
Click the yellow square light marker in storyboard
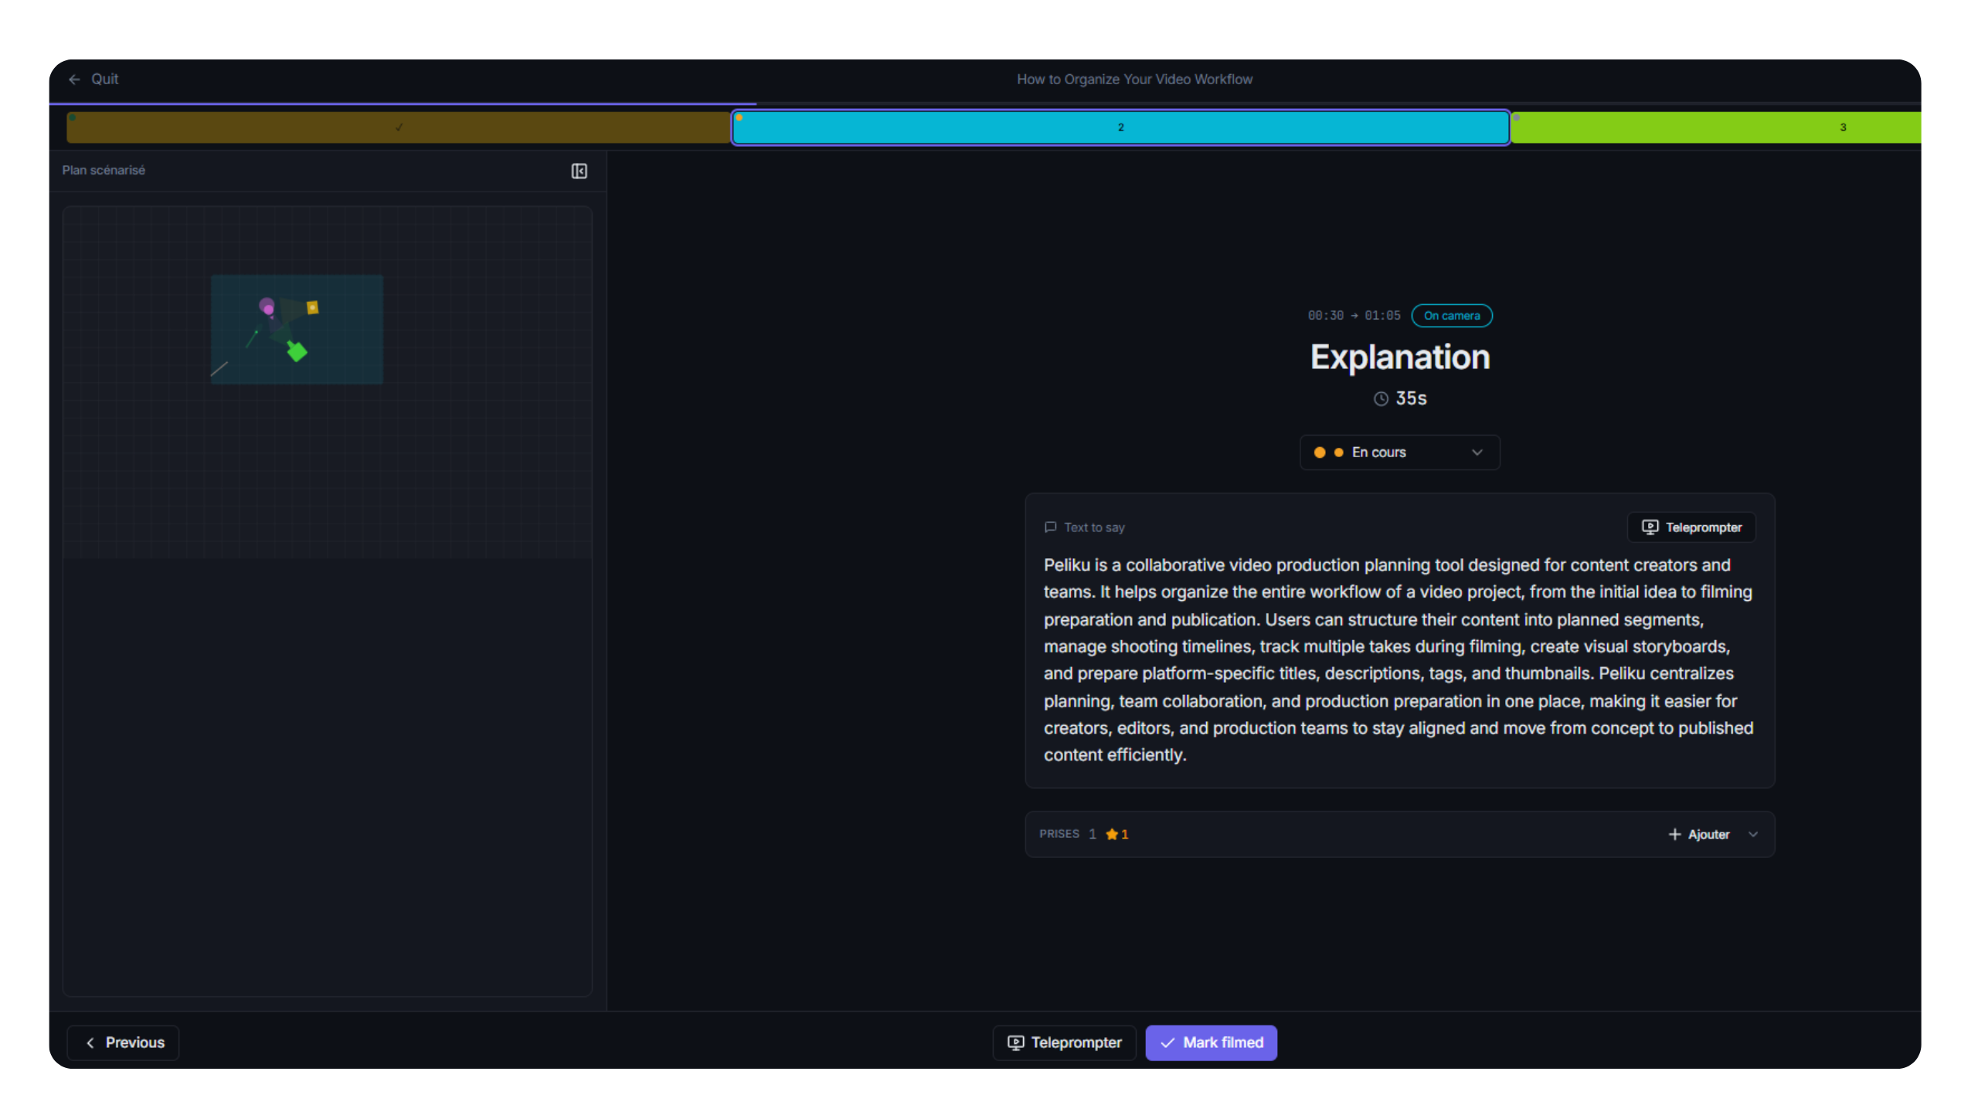point(312,307)
